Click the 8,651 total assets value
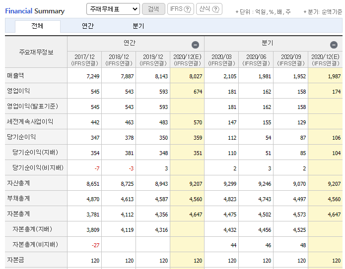Image resolution: width=345 pixels, height=269 pixels. tap(93, 184)
